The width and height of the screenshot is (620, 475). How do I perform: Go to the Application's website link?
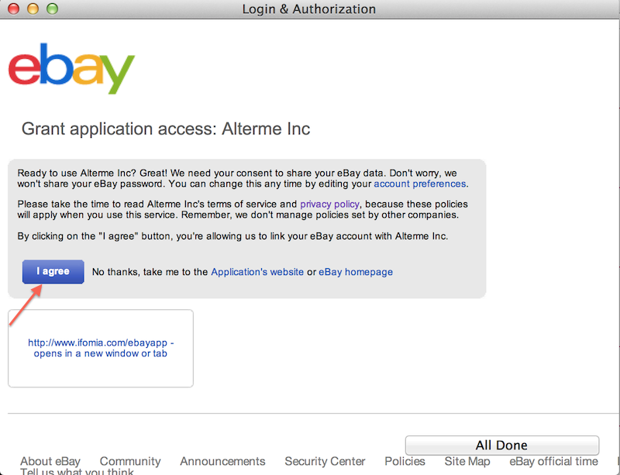257,272
